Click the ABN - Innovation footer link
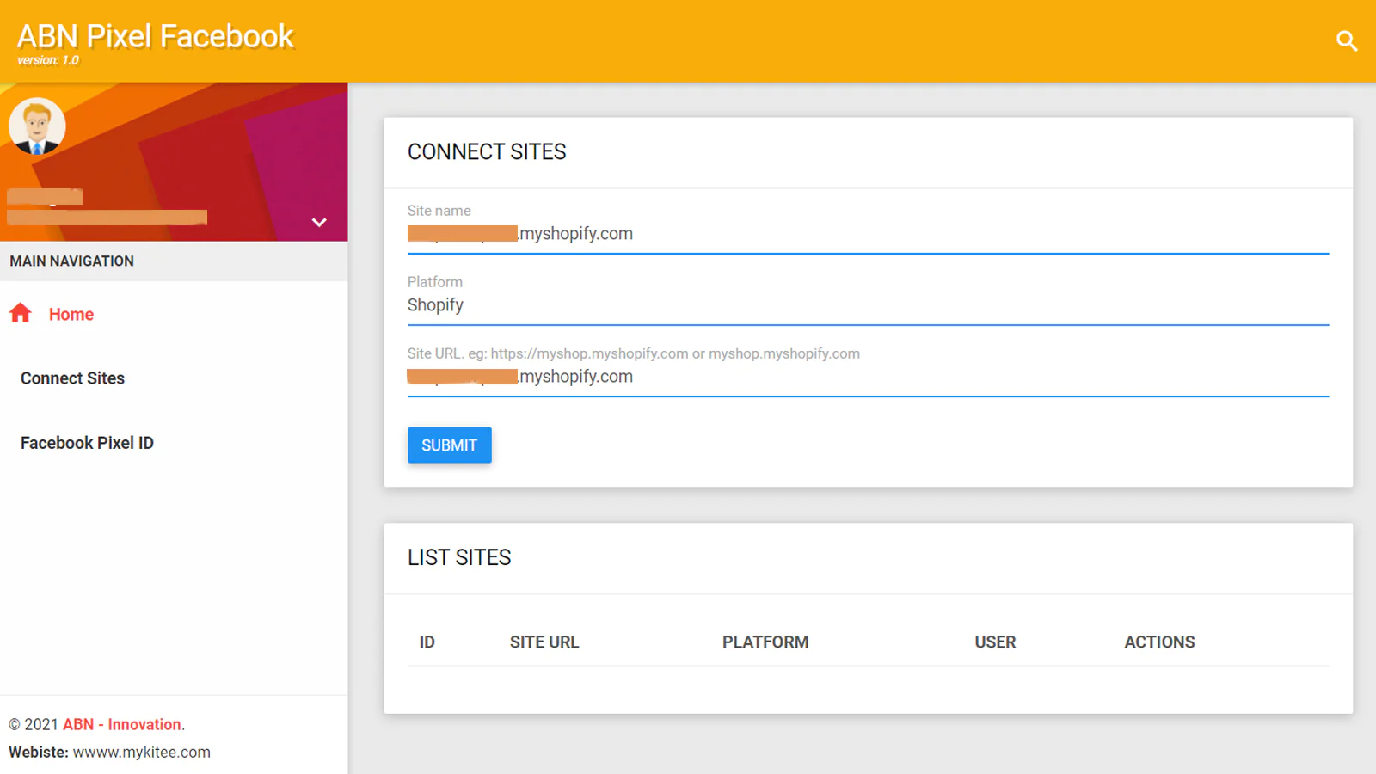Image resolution: width=1376 pixels, height=774 pixels. [x=122, y=724]
